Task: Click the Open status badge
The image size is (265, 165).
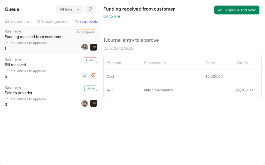Action: pyautogui.click(x=90, y=60)
